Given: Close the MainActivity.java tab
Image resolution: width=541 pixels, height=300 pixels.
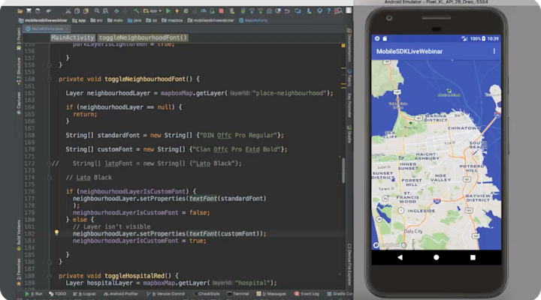Looking at the screenshot, I should (67, 28).
